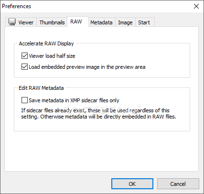Click the Accelerate RAW Display group heading

(x=46, y=43)
